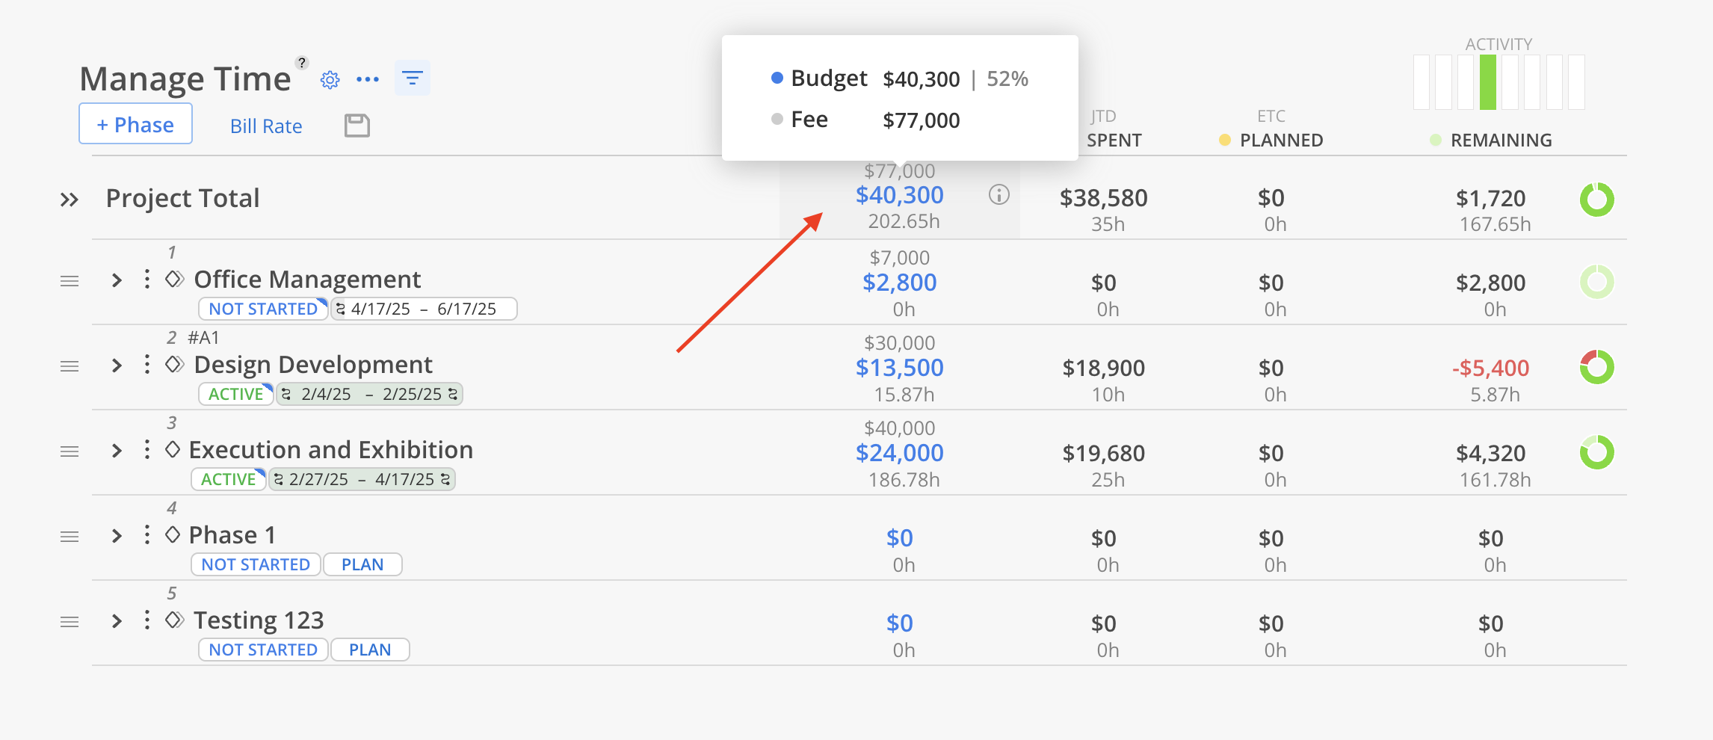Screen dimensions: 1713x740
Task: Click the $13,500 budget for Design Development
Action: (x=900, y=368)
